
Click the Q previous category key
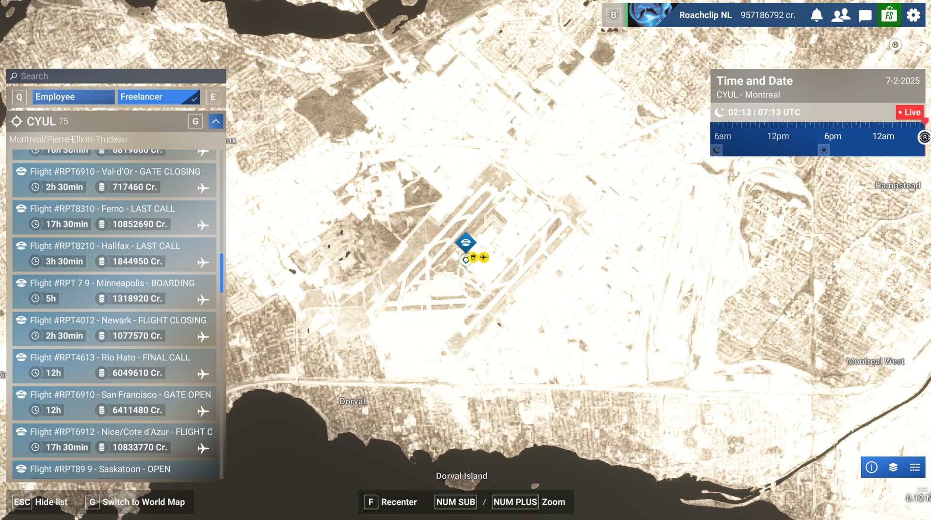click(19, 97)
